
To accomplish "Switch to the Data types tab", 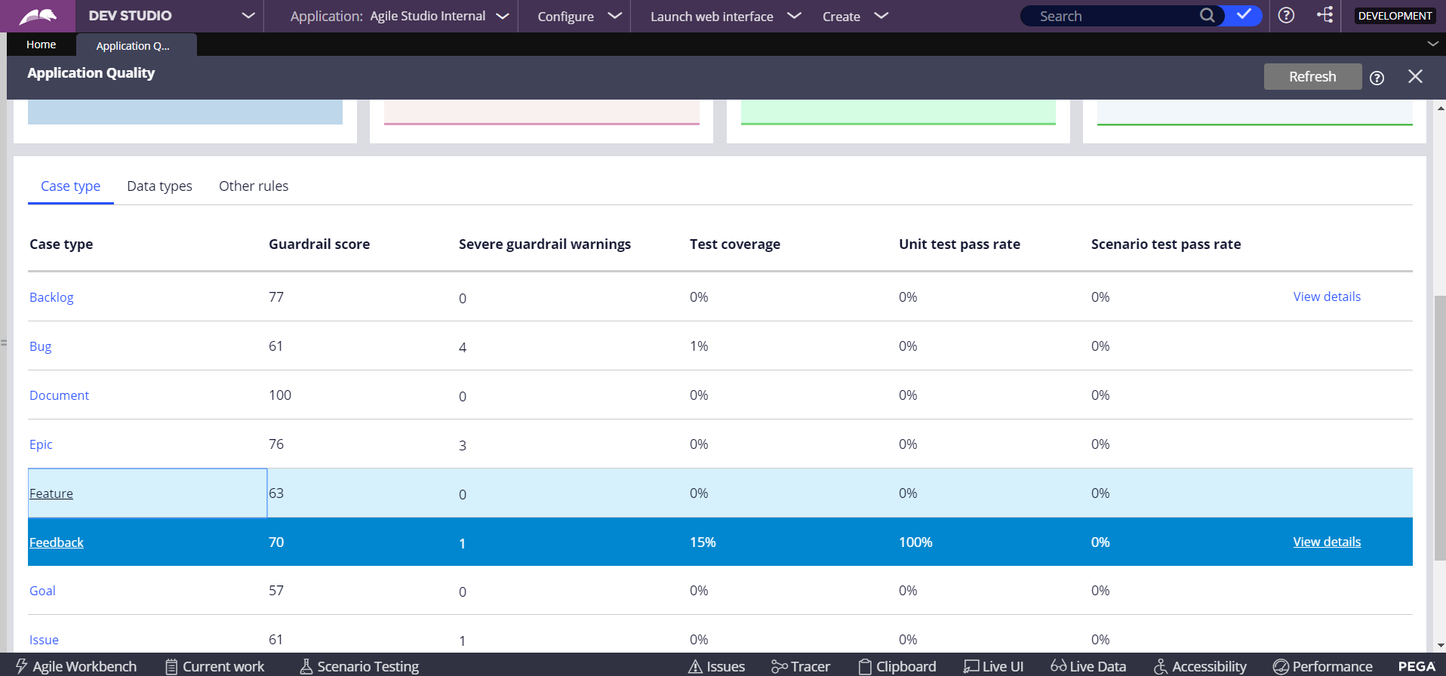I will click(x=159, y=186).
